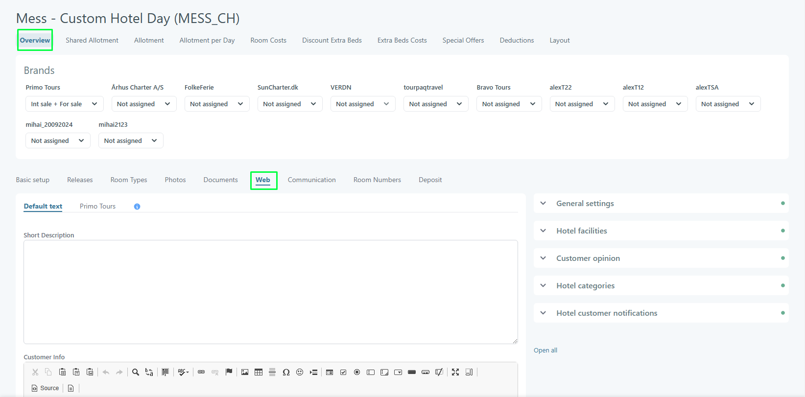Toggle Source view in the editor

[x=45, y=388]
